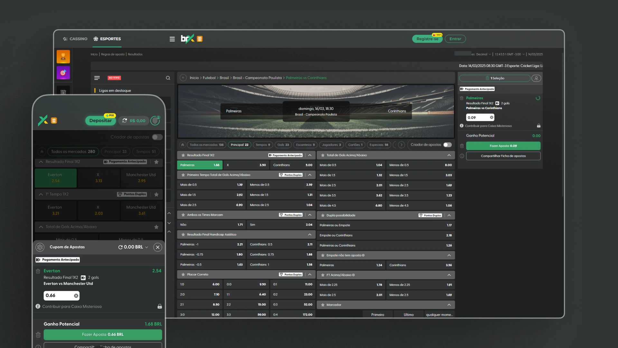Click the search magnifier in sports sidebar
This screenshot has width=618, height=348.
(168, 78)
